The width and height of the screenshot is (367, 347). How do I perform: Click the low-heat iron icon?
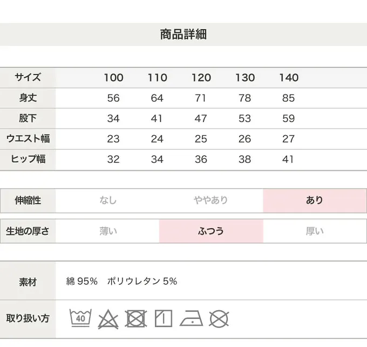point(192,319)
